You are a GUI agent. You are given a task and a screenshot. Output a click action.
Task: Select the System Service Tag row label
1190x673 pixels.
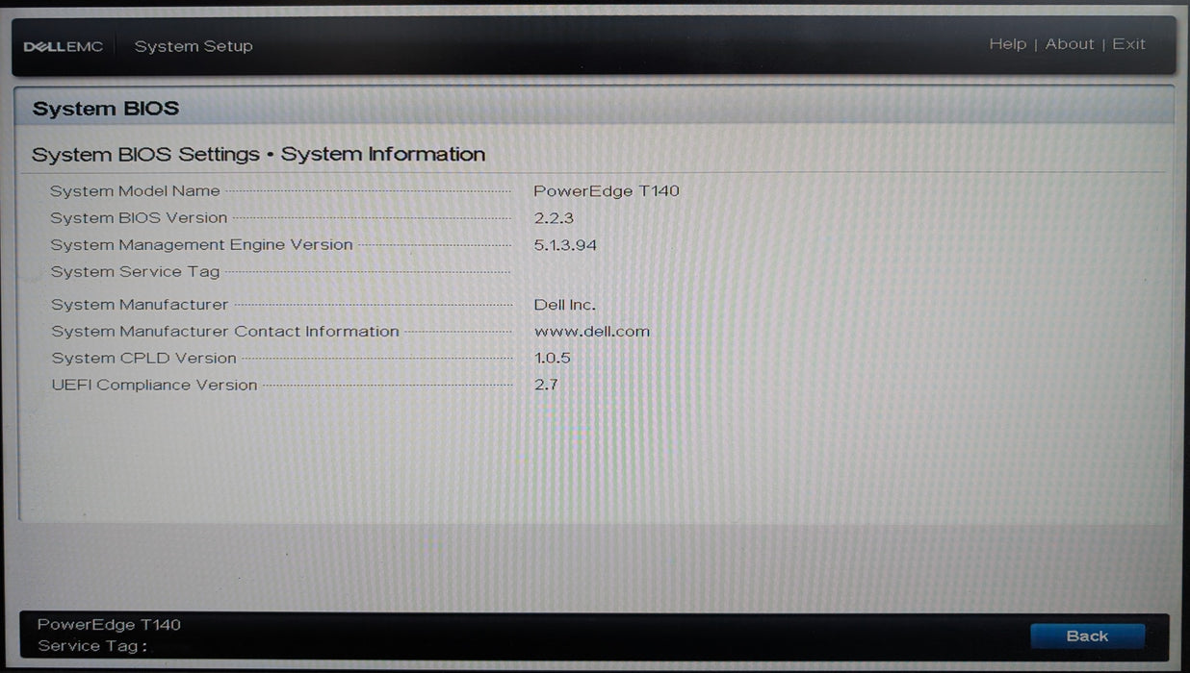136,272
